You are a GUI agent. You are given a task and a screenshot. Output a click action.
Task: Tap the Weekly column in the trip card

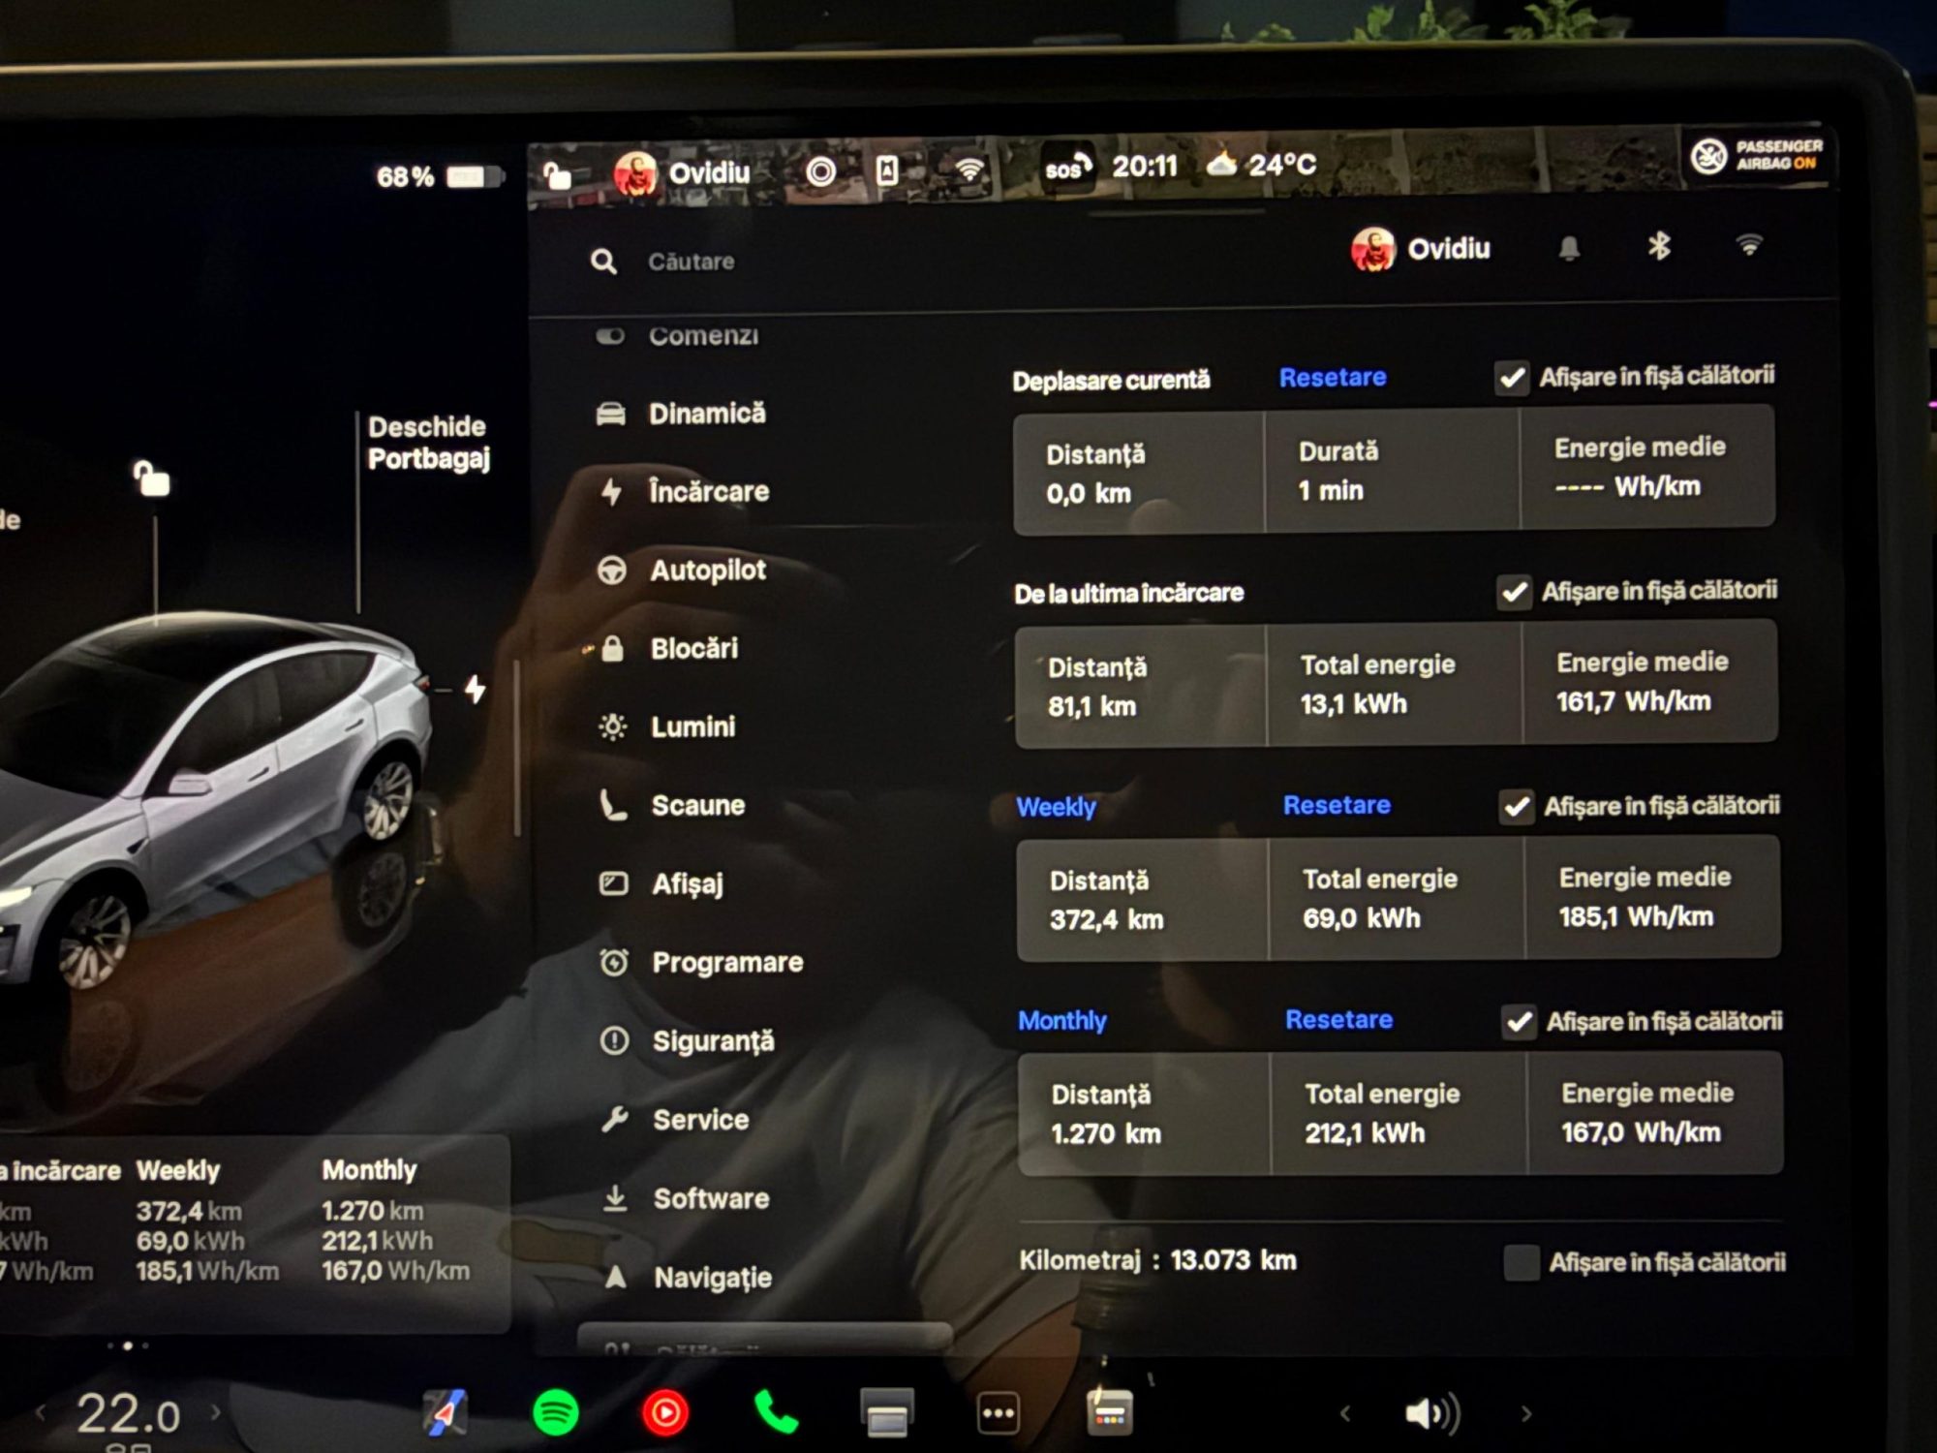(207, 1221)
